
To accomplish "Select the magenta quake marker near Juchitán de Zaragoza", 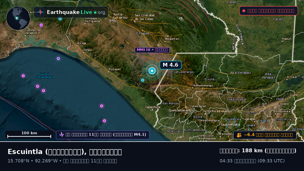I will (x=41, y=25).
